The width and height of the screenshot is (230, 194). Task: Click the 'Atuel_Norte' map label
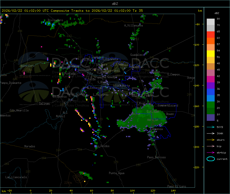pos(121,86)
